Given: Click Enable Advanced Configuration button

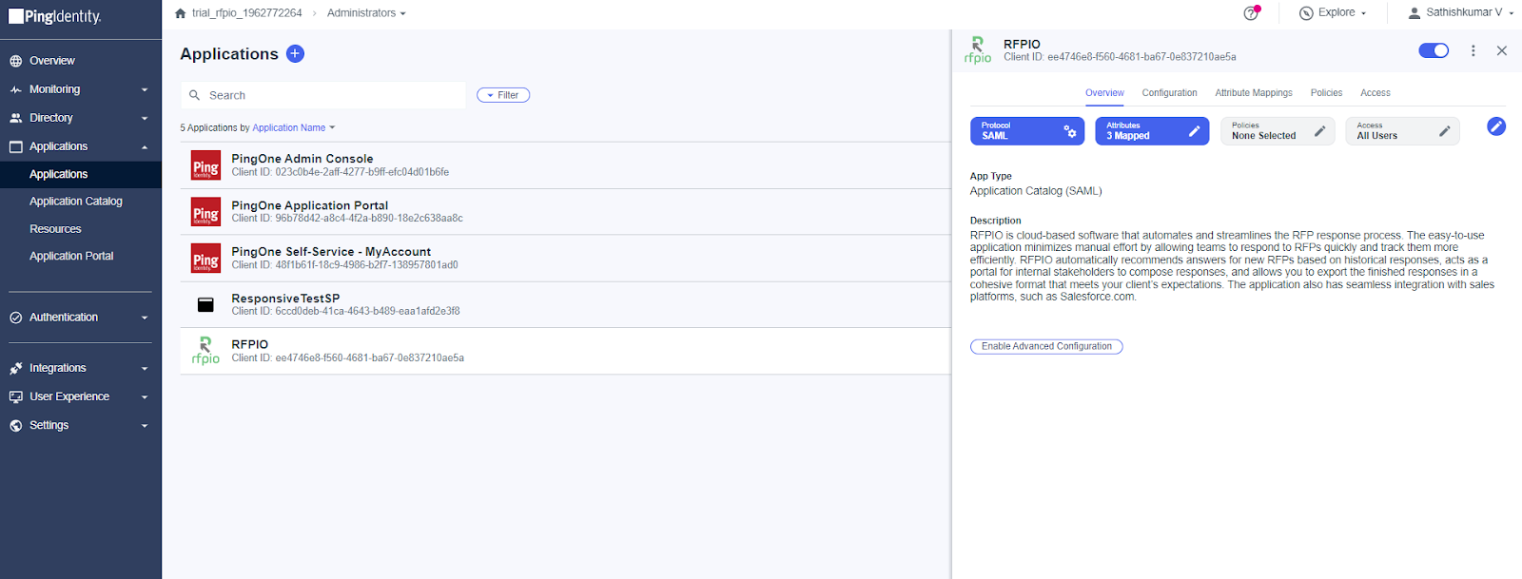Looking at the screenshot, I should point(1046,346).
